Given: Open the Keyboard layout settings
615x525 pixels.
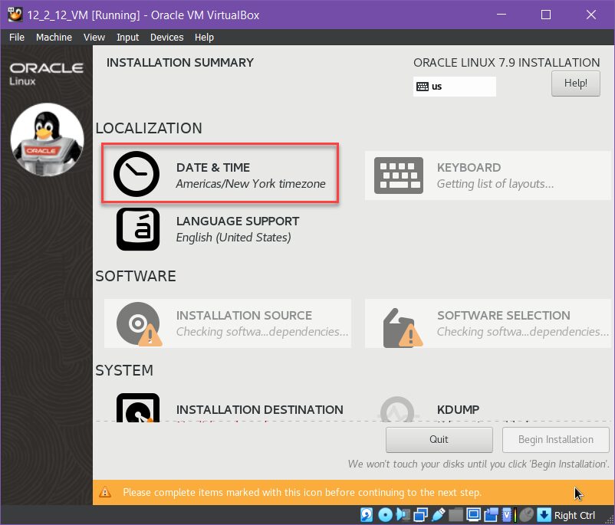Looking at the screenshot, I should click(x=488, y=176).
